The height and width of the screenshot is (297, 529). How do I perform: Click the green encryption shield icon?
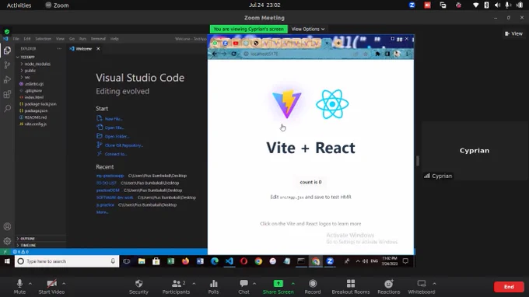[7, 32]
